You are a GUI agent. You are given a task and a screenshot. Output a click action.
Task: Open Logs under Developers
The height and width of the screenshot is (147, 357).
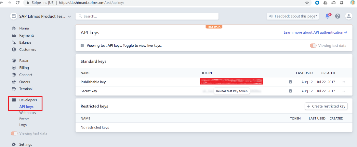click(x=23, y=125)
